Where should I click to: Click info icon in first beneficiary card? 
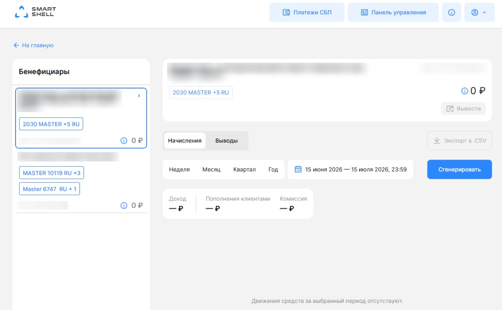click(x=124, y=141)
